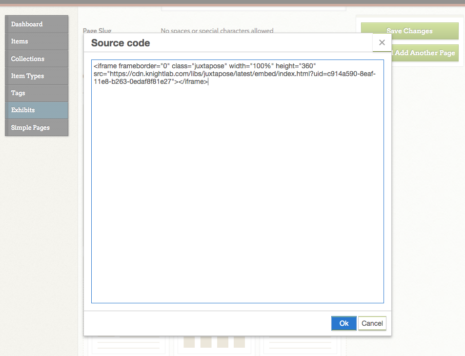465x356 pixels.
Task: Click the 'No spaces or special characters' hint
Action: (x=217, y=31)
